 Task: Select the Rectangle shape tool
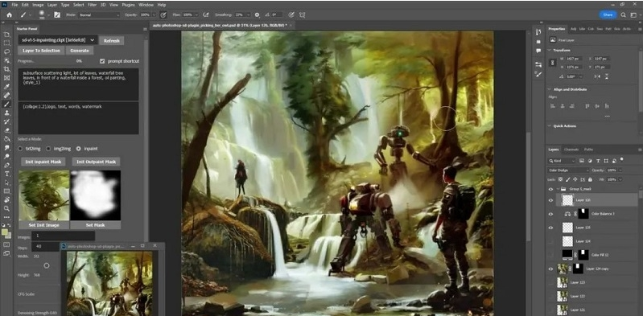click(7, 191)
